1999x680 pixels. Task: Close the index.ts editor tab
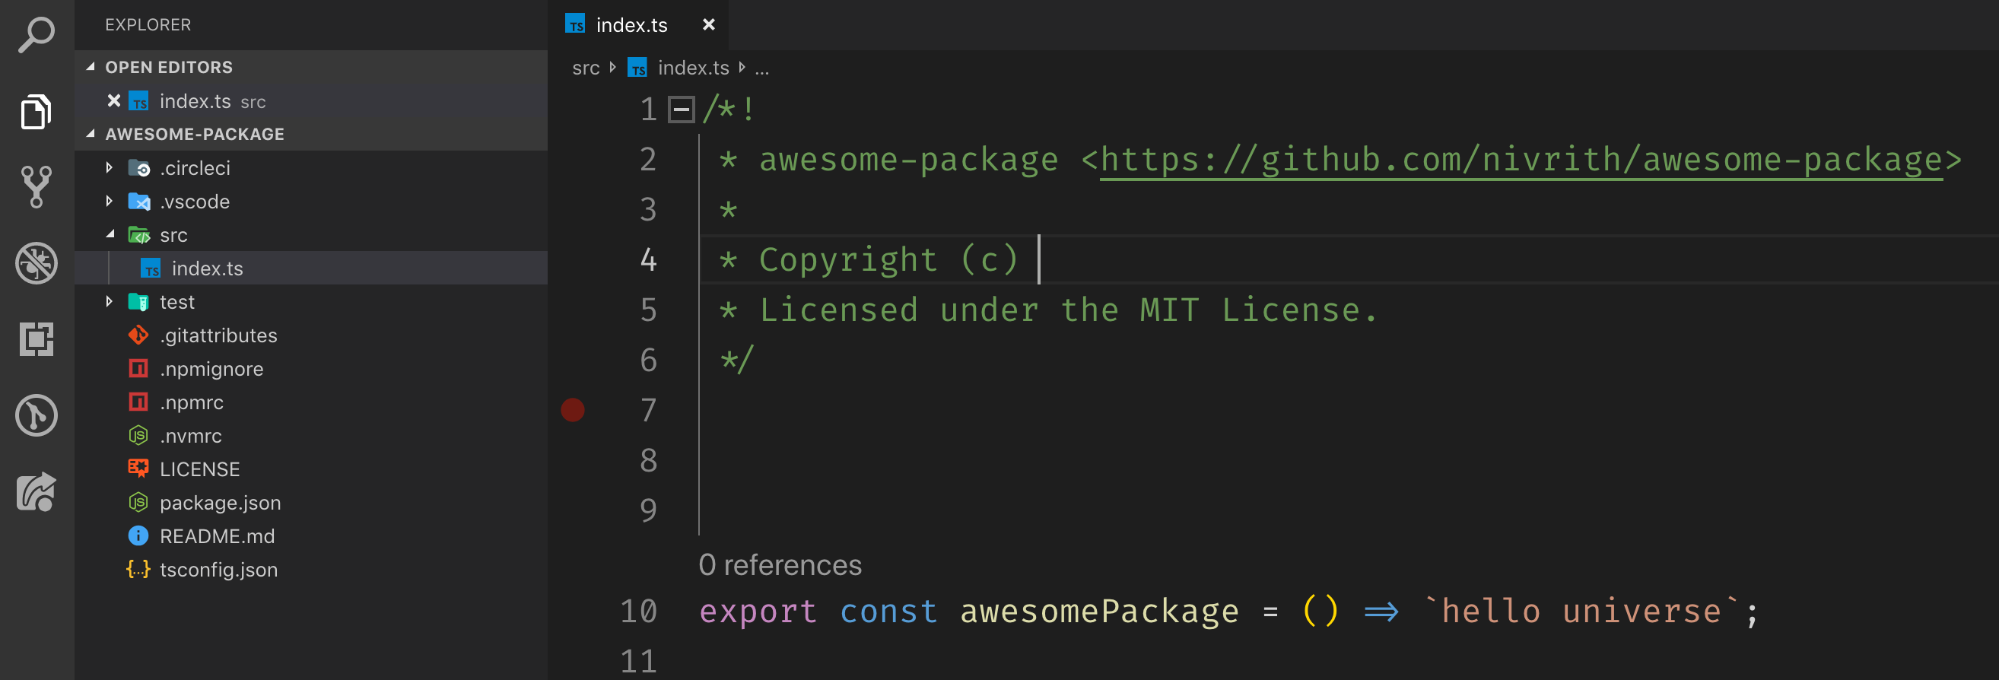tap(708, 25)
